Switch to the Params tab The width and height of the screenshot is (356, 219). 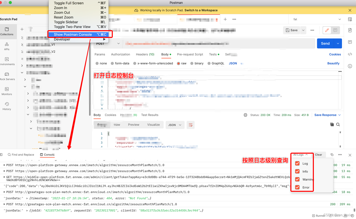(x=100, y=54)
